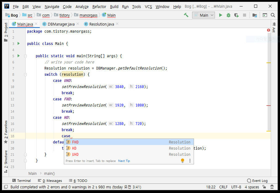Toggle the read-only lock icon in status bar

click(264, 187)
